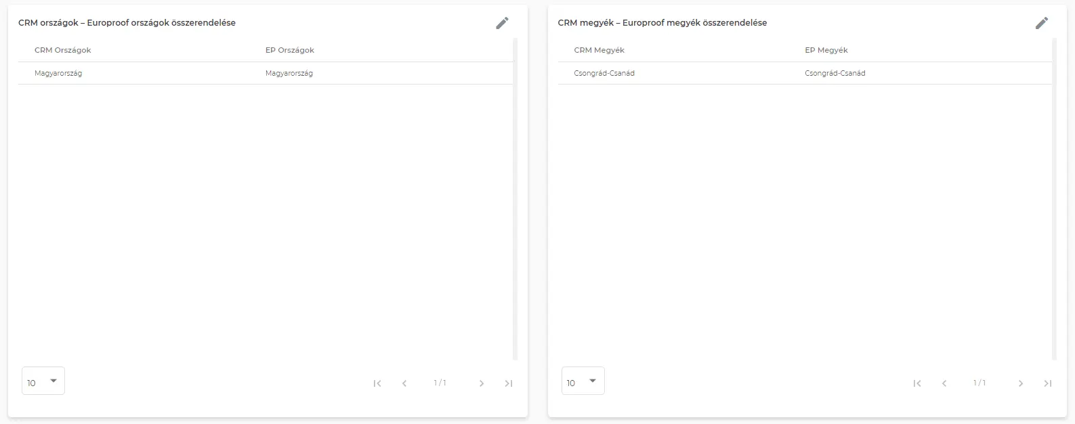Viewport: 1075px width, 424px height.
Task: Sort by EP Országok column header
Action: pos(290,50)
